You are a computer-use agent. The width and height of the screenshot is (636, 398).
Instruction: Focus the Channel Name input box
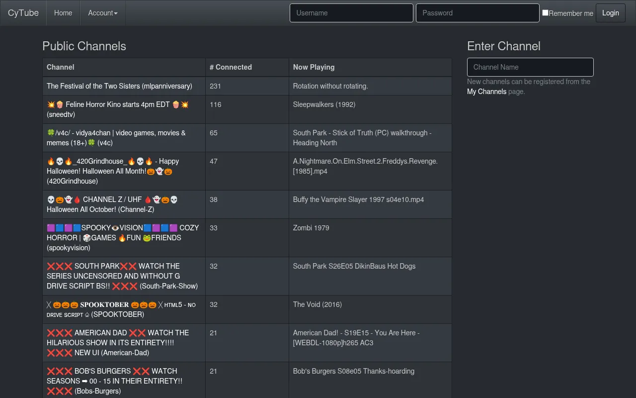(x=530, y=67)
